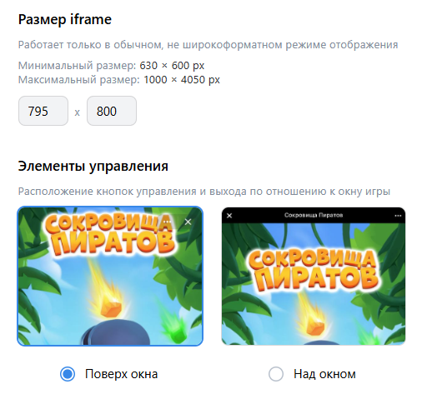Click the X icon in black header bar
This screenshot has height=399, width=422.
click(229, 216)
